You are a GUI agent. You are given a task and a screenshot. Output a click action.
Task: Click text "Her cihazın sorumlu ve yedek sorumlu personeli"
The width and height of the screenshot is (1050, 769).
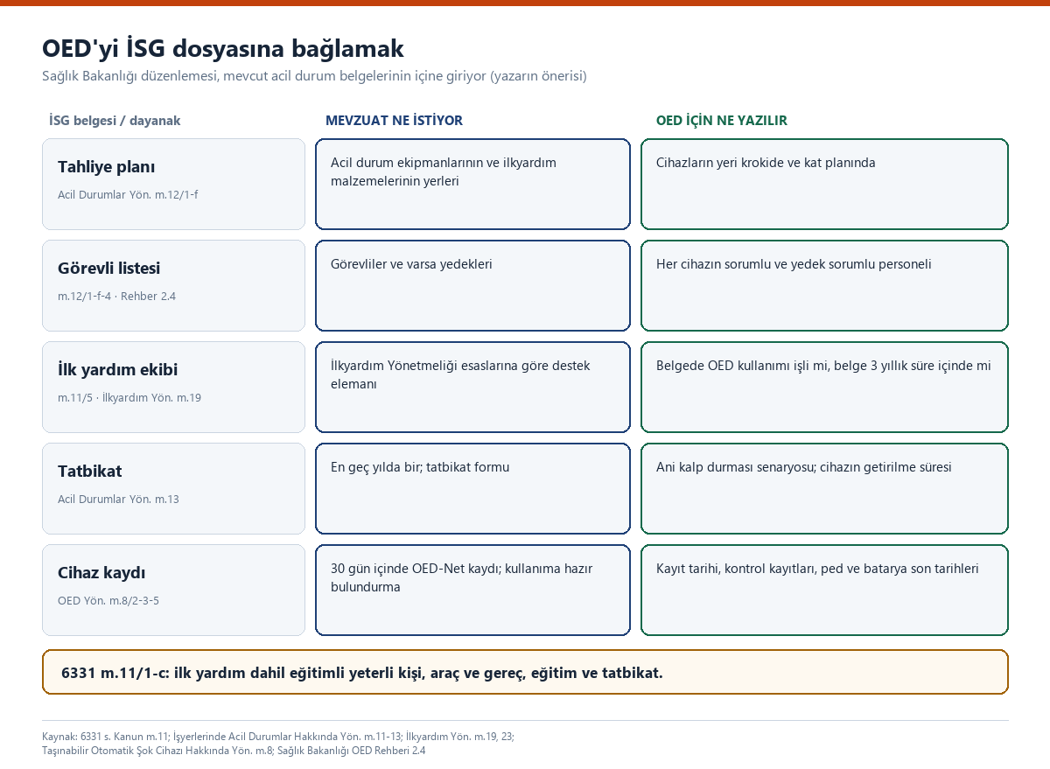pyautogui.click(x=794, y=264)
